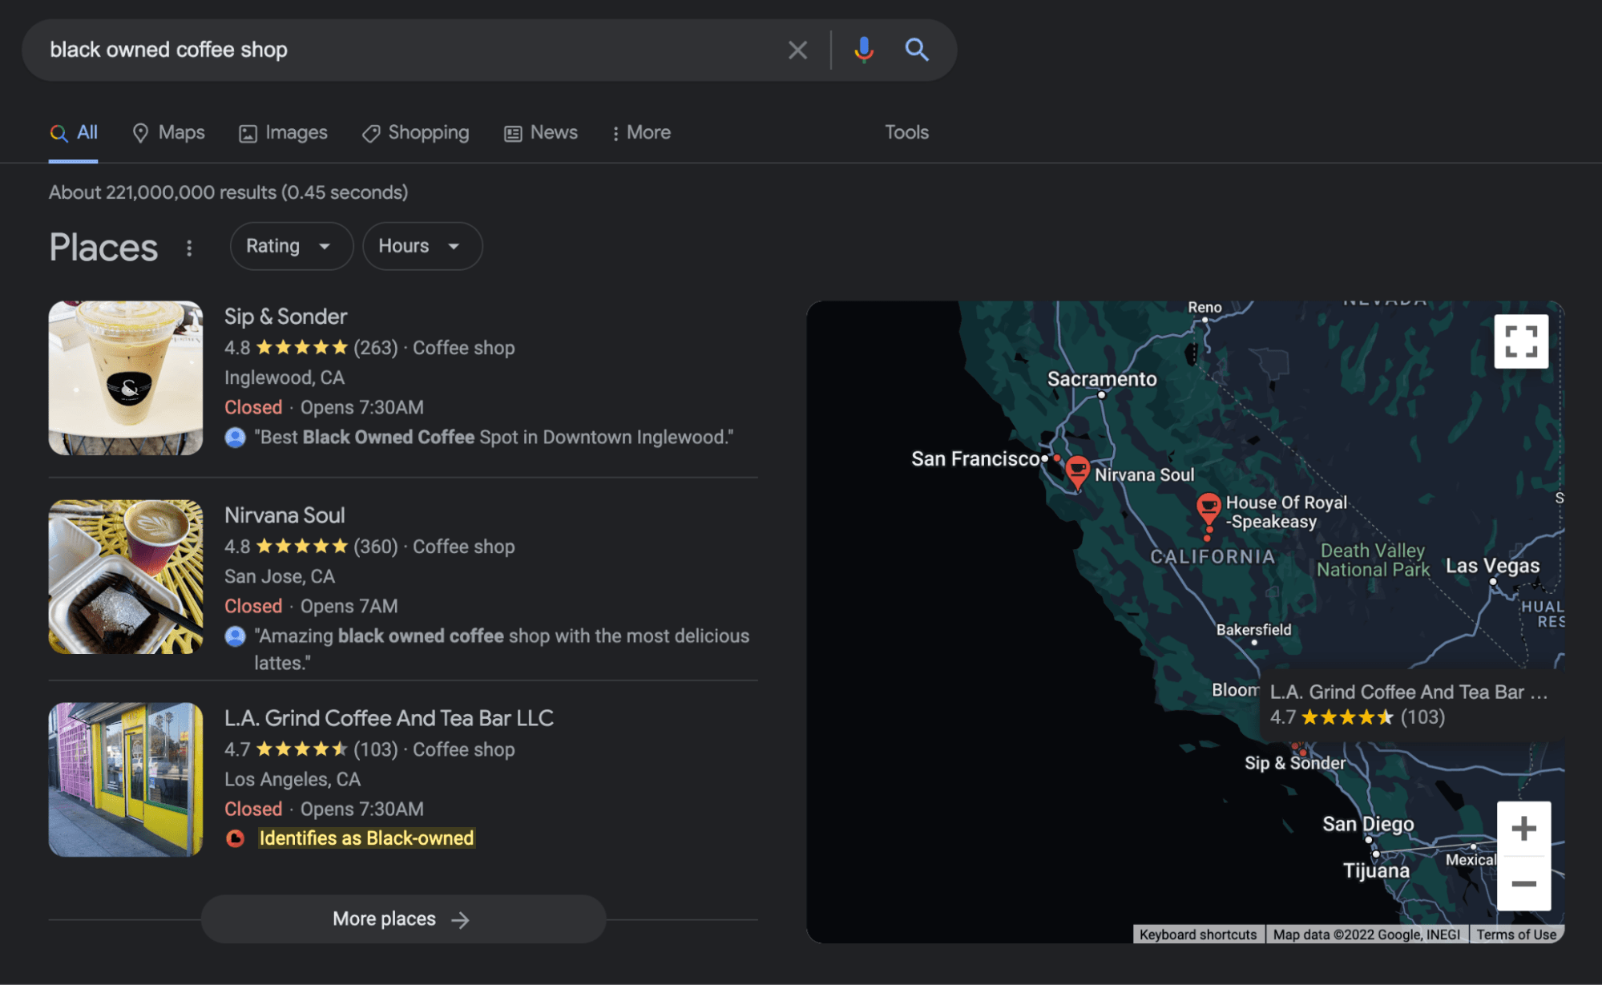Click House Of Royal Speakeasy map pin
The width and height of the screenshot is (1602, 985).
(1208, 507)
